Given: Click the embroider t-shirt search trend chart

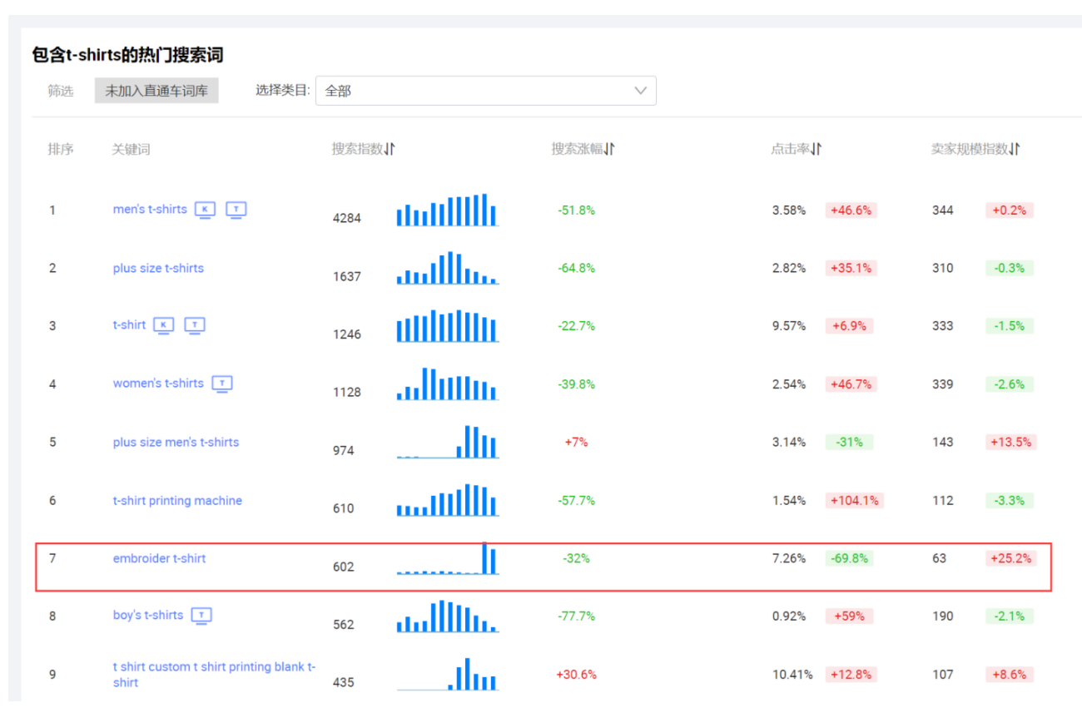Looking at the screenshot, I should tap(447, 558).
